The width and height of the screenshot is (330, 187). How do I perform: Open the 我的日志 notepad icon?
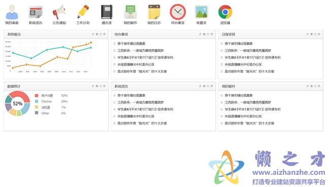154,12
